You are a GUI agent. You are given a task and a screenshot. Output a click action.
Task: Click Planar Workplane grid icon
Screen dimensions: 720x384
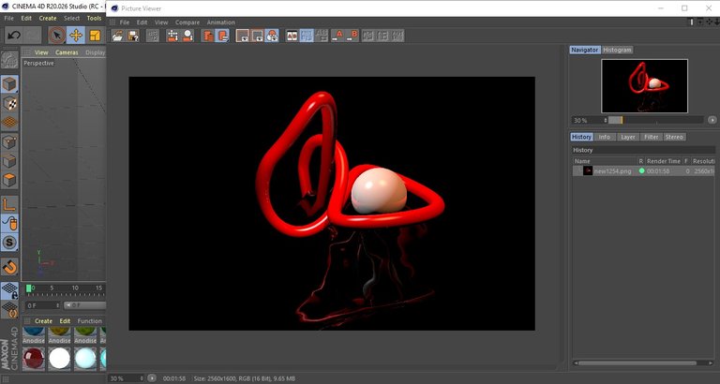pyautogui.click(x=9, y=310)
